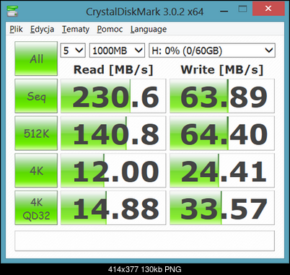Open the Plik menu
Viewport: 290px width, 275px height.
point(16,30)
